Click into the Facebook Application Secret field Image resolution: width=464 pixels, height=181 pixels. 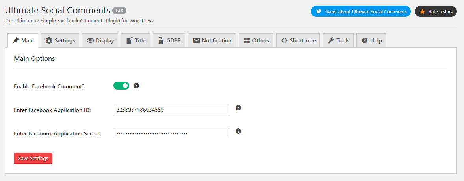[x=171, y=133]
